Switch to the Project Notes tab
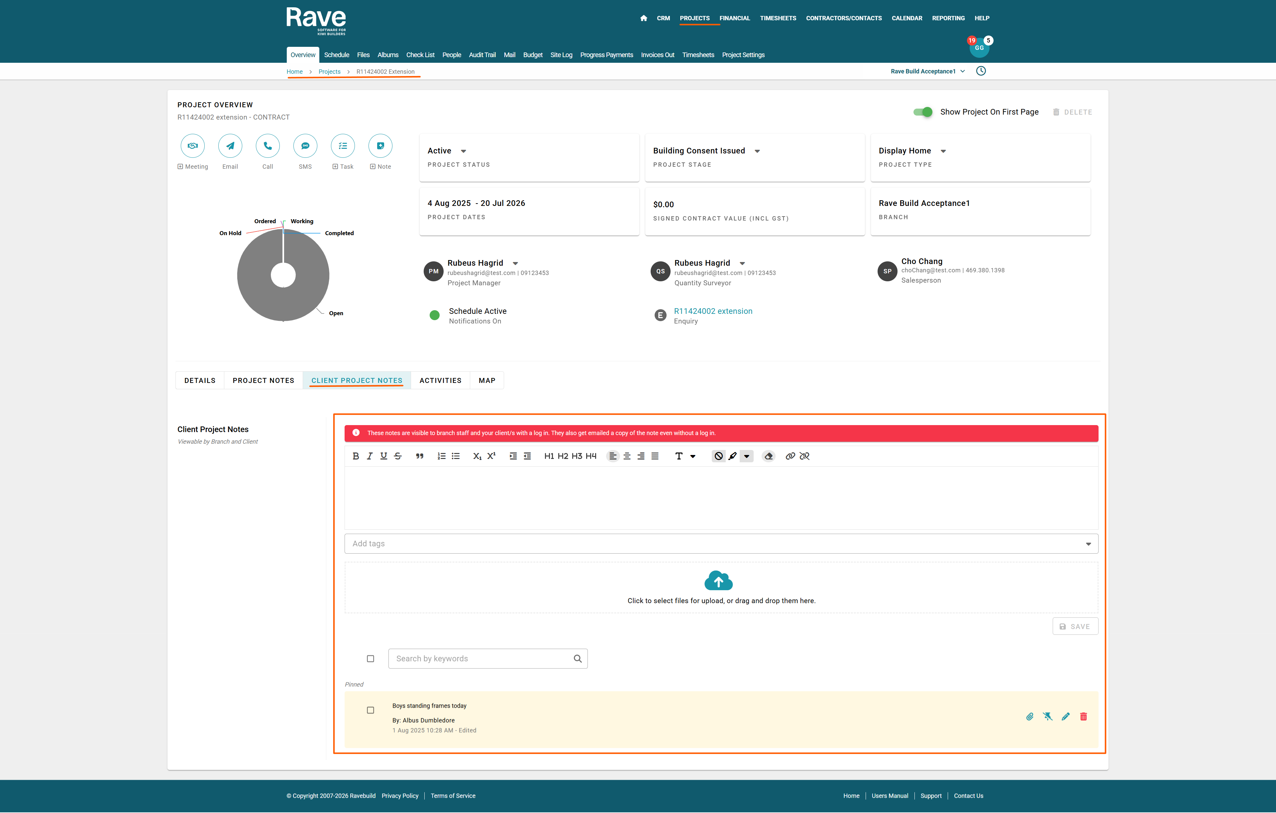Viewport: 1276px width, 813px height. click(x=263, y=380)
